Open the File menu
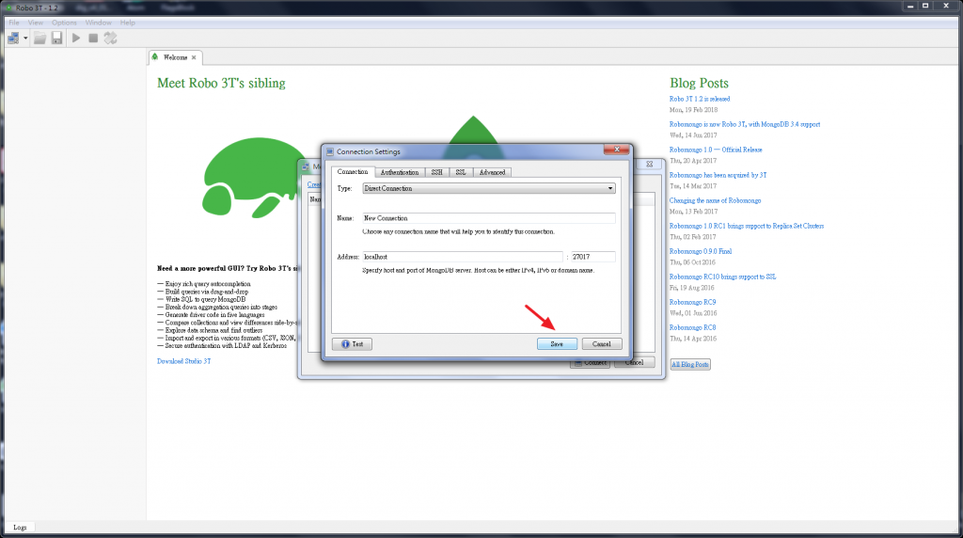 [13, 23]
